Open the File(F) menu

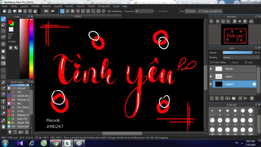click(5, 6)
